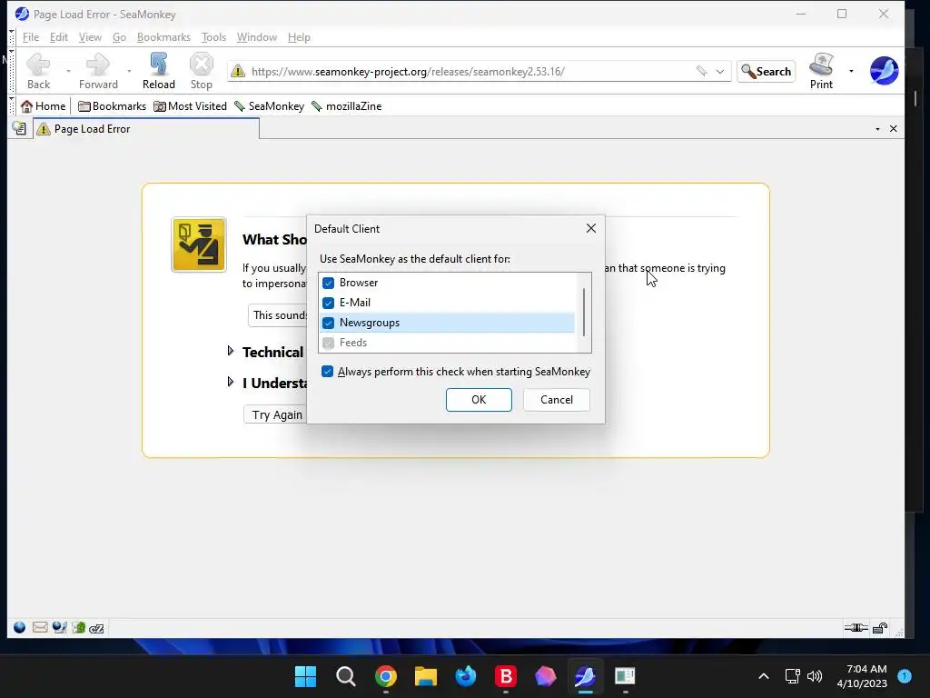Select the Page Load Error tab
Viewport: 930px width, 698px height.
[146, 129]
